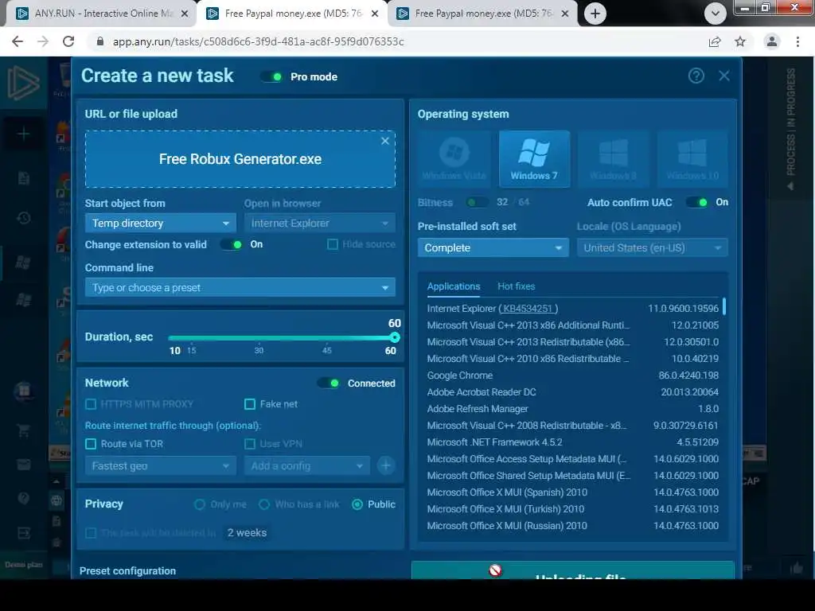815x611 pixels.
Task: Expand the Process in progress side panel
Action: [790, 130]
